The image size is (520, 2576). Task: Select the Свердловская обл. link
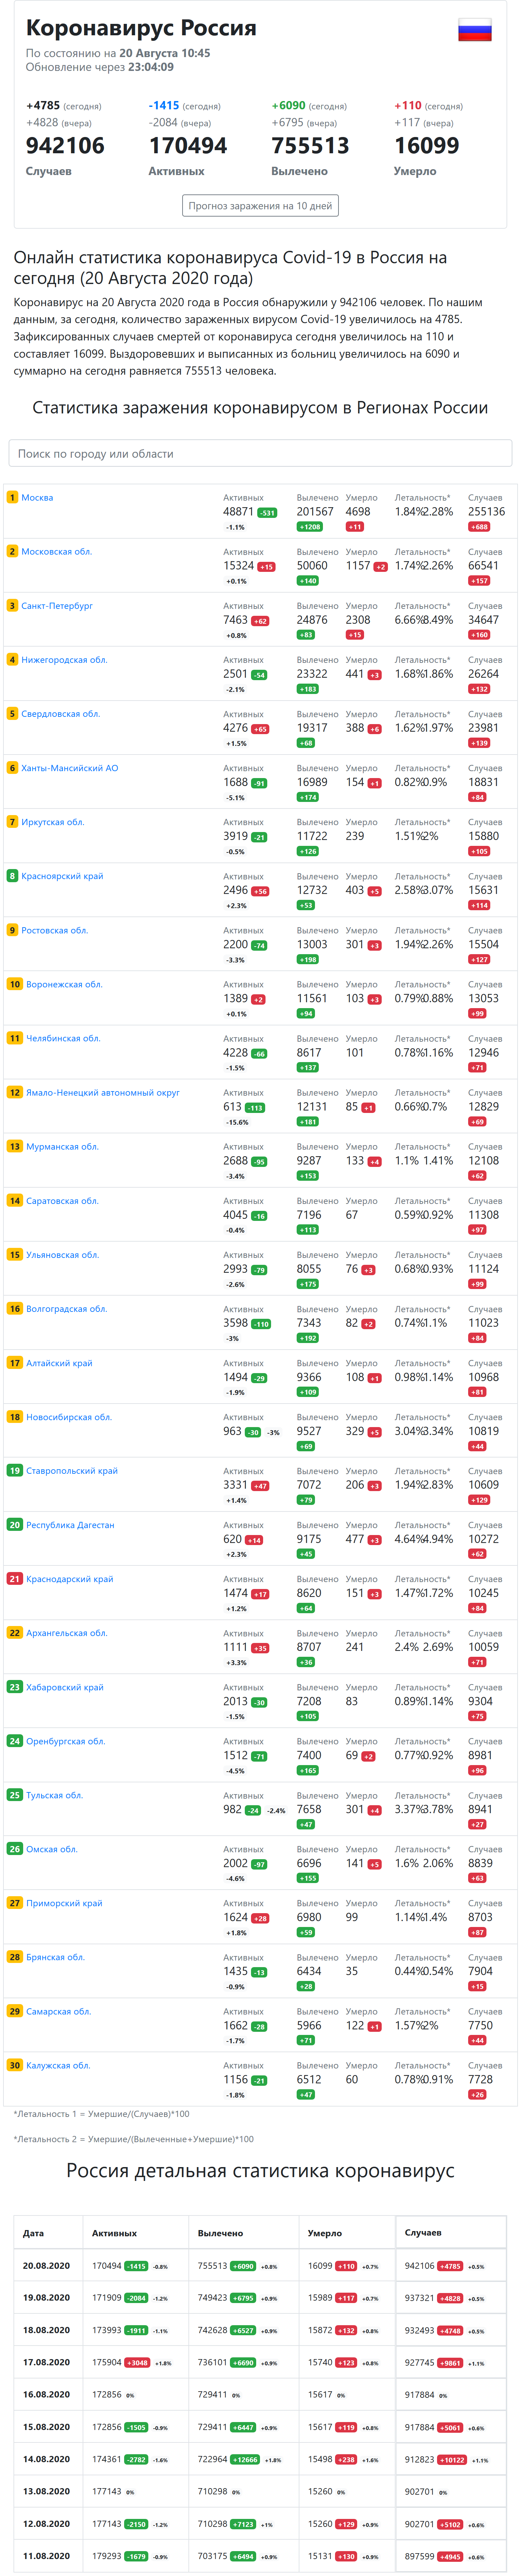click(x=61, y=714)
